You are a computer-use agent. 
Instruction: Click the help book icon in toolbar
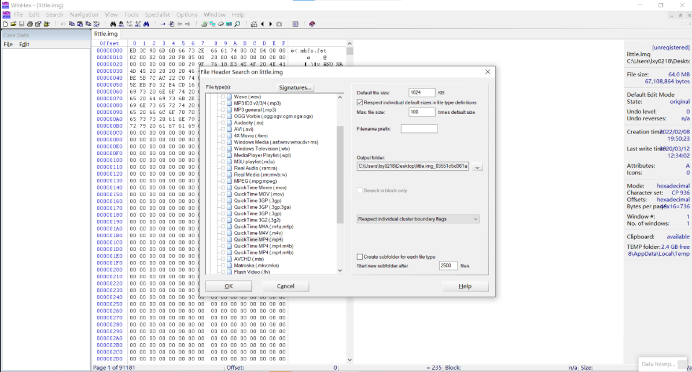tap(312, 24)
